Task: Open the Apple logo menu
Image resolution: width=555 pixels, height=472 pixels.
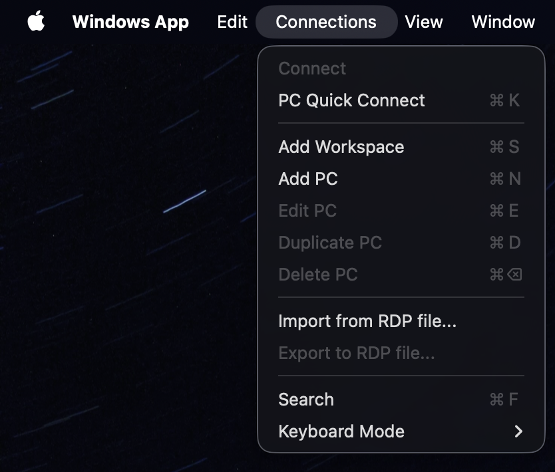Action: pyautogui.click(x=36, y=21)
